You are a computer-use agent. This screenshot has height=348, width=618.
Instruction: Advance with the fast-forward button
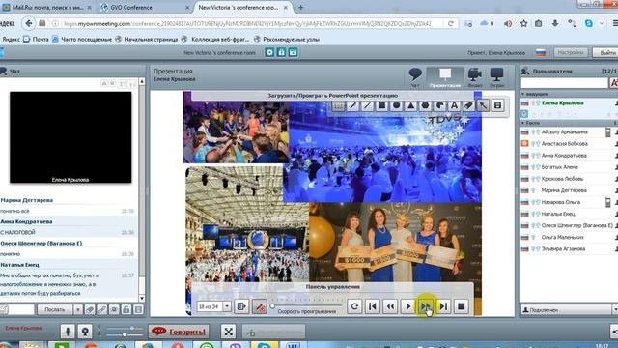click(426, 306)
